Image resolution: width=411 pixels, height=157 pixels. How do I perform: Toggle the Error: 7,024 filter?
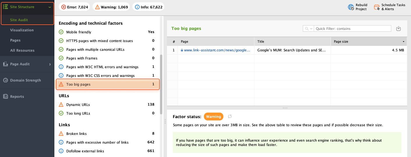point(75,7)
